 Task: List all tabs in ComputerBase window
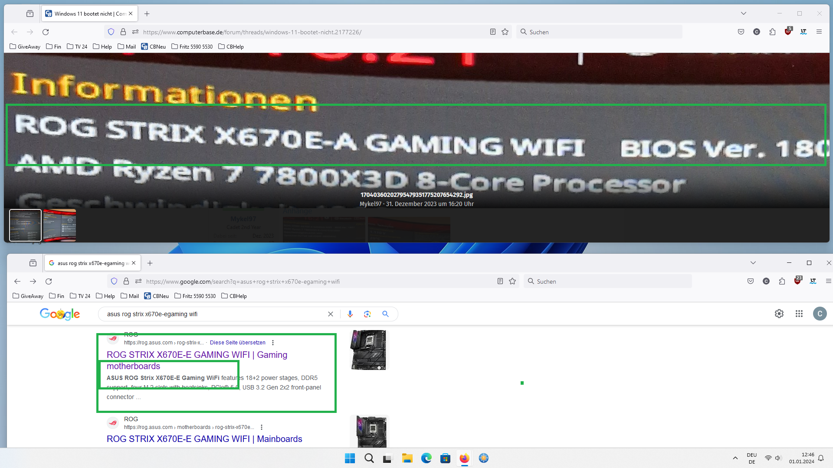point(743,13)
